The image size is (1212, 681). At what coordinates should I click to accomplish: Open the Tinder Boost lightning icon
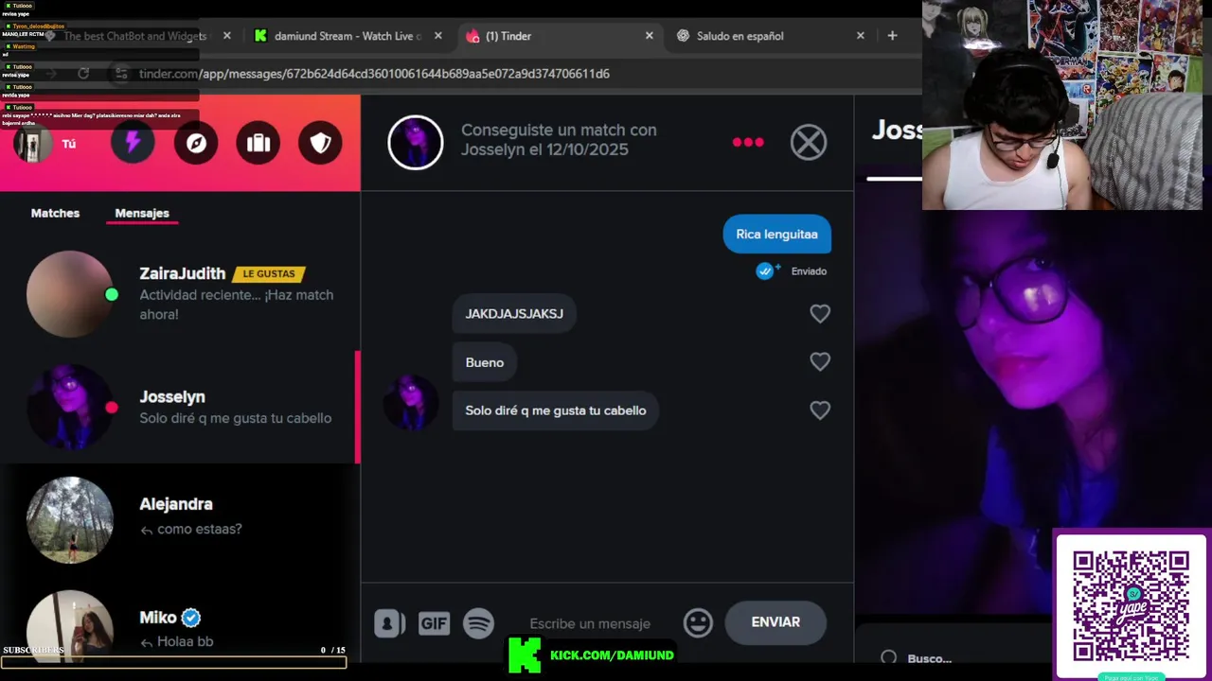(x=133, y=143)
